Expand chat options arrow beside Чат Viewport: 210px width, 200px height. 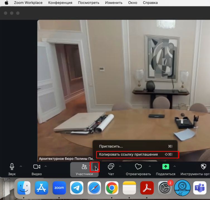point(120,167)
